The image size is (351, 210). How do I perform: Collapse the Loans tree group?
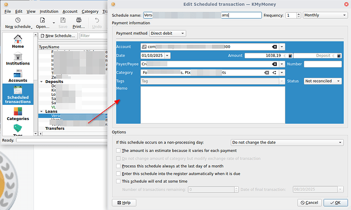pos(41,111)
